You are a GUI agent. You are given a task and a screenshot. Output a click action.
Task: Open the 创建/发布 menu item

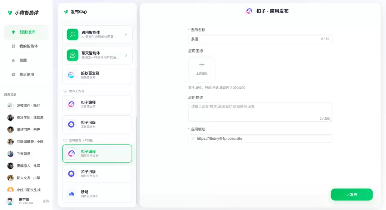click(26, 32)
